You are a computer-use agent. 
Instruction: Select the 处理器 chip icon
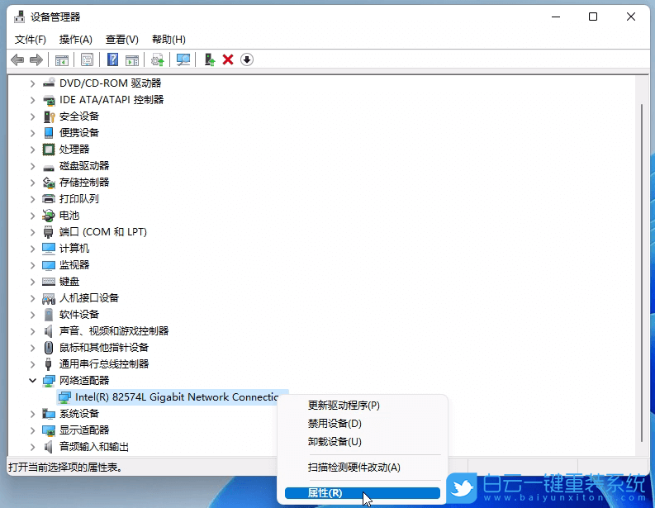click(49, 150)
